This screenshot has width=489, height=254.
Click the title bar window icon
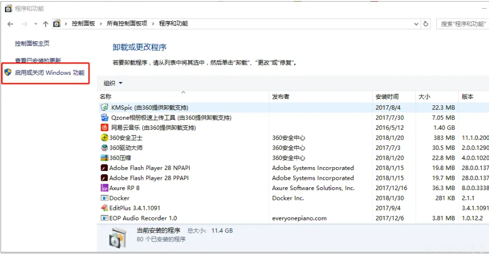point(8,9)
